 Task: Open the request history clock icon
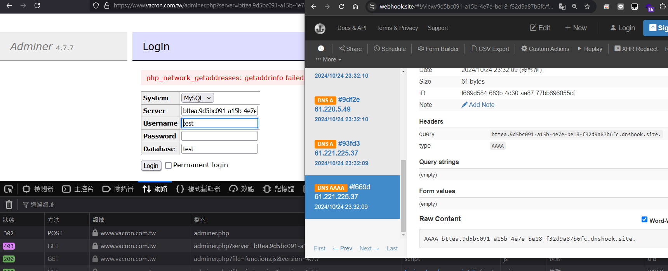tap(321, 49)
